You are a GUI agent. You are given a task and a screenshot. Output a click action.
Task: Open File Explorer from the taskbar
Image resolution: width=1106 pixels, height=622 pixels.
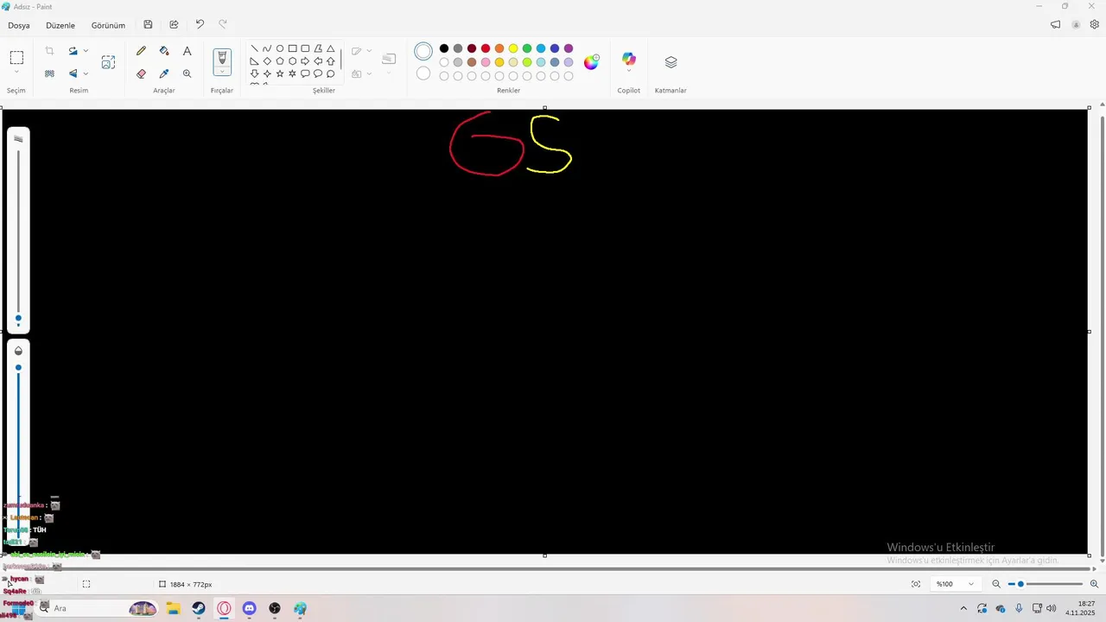click(174, 608)
